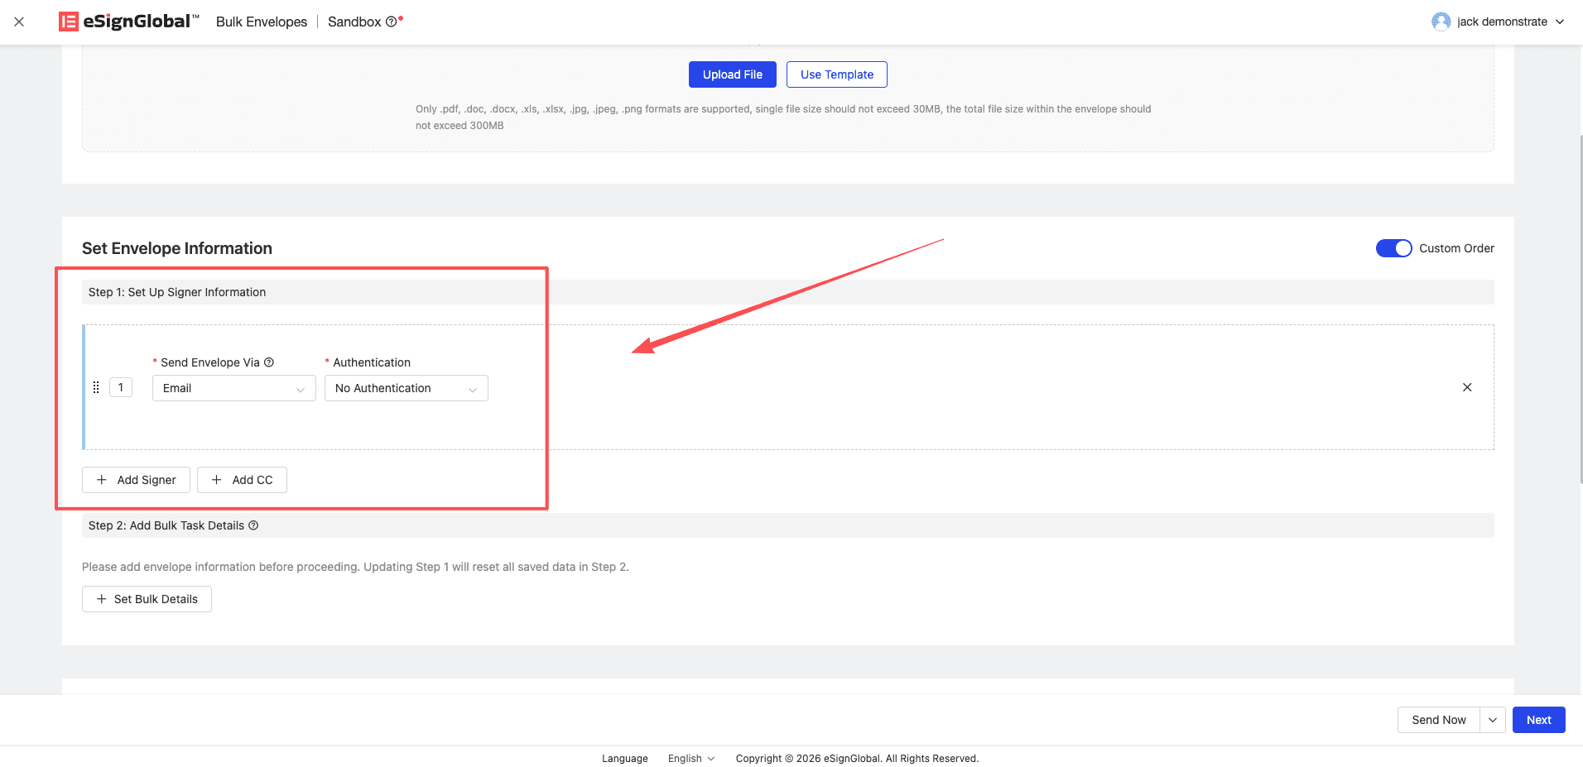This screenshot has width=1583, height=767.
Task: Open the English language selector
Action: [690, 759]
